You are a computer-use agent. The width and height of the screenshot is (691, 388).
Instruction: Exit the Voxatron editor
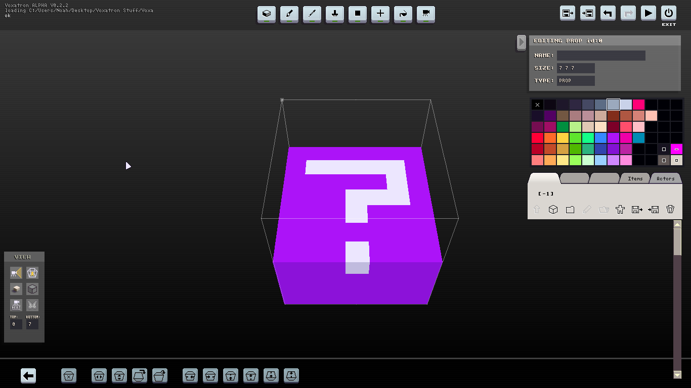pos(669,13)
